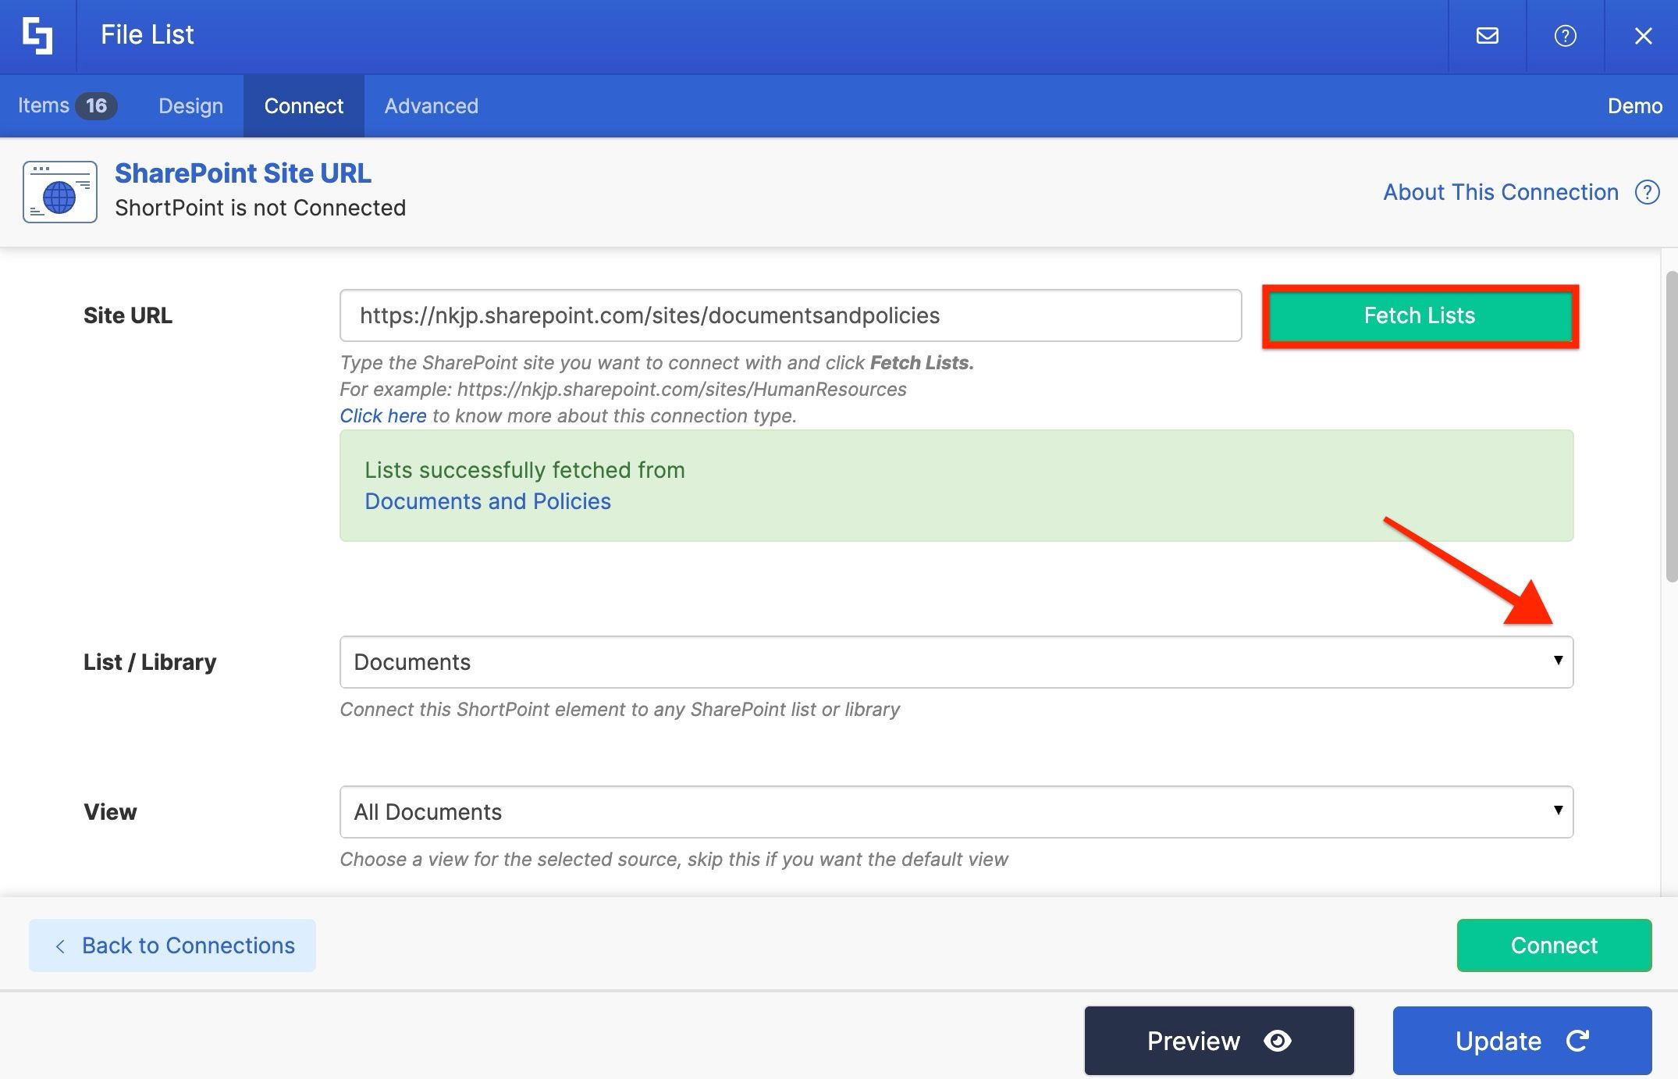Click the ShortPoint logo icon
Image resolution: width=1678 pixels, height=1079 pixels.
click(37, 36)
